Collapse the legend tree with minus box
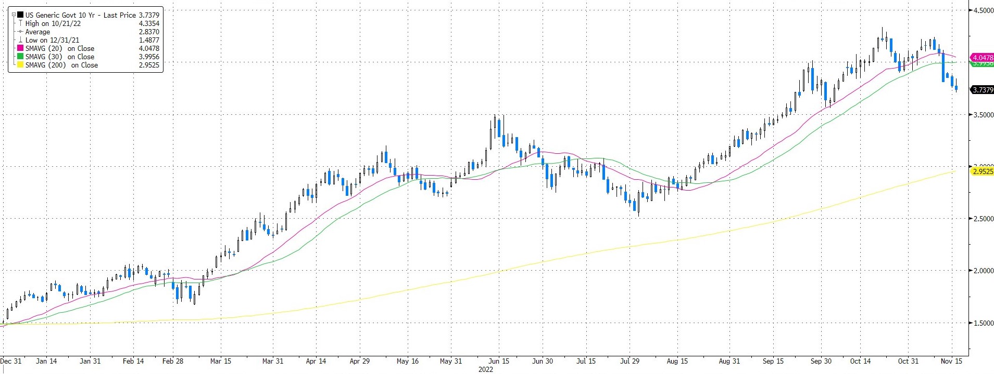The height and width of the screenshot is (374, 994). point(14,15)
